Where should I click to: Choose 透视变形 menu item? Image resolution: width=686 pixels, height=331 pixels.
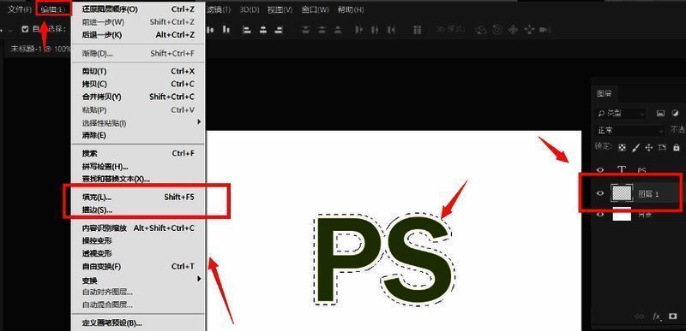pos(138,253)
